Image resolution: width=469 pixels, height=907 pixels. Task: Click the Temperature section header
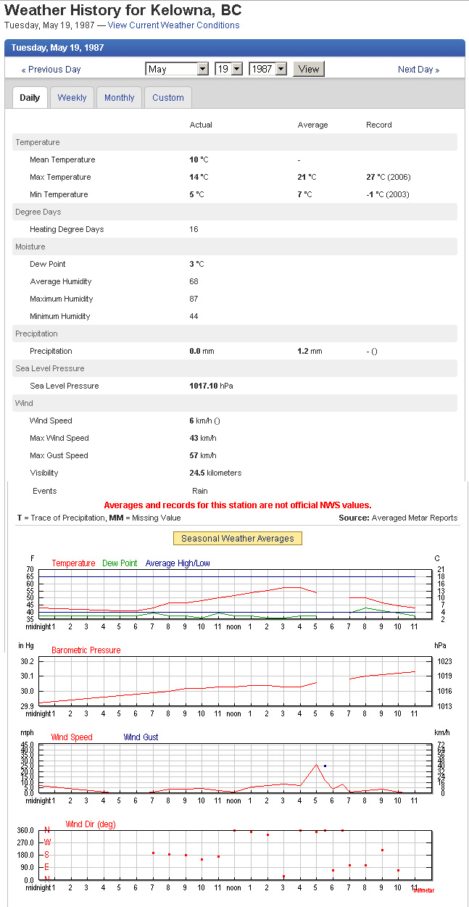[235, 142]
